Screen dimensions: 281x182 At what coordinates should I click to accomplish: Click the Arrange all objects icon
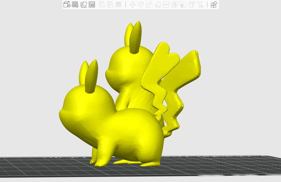click(92, 4)
